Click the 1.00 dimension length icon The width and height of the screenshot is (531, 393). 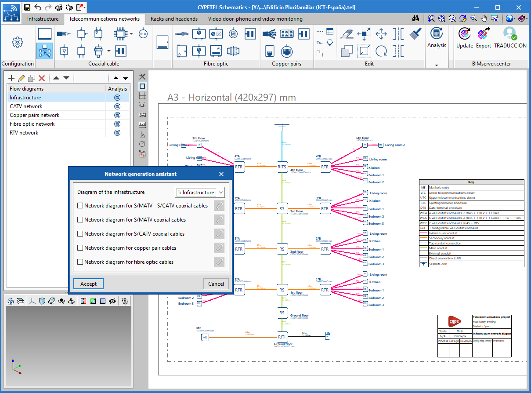click(142, 124)
